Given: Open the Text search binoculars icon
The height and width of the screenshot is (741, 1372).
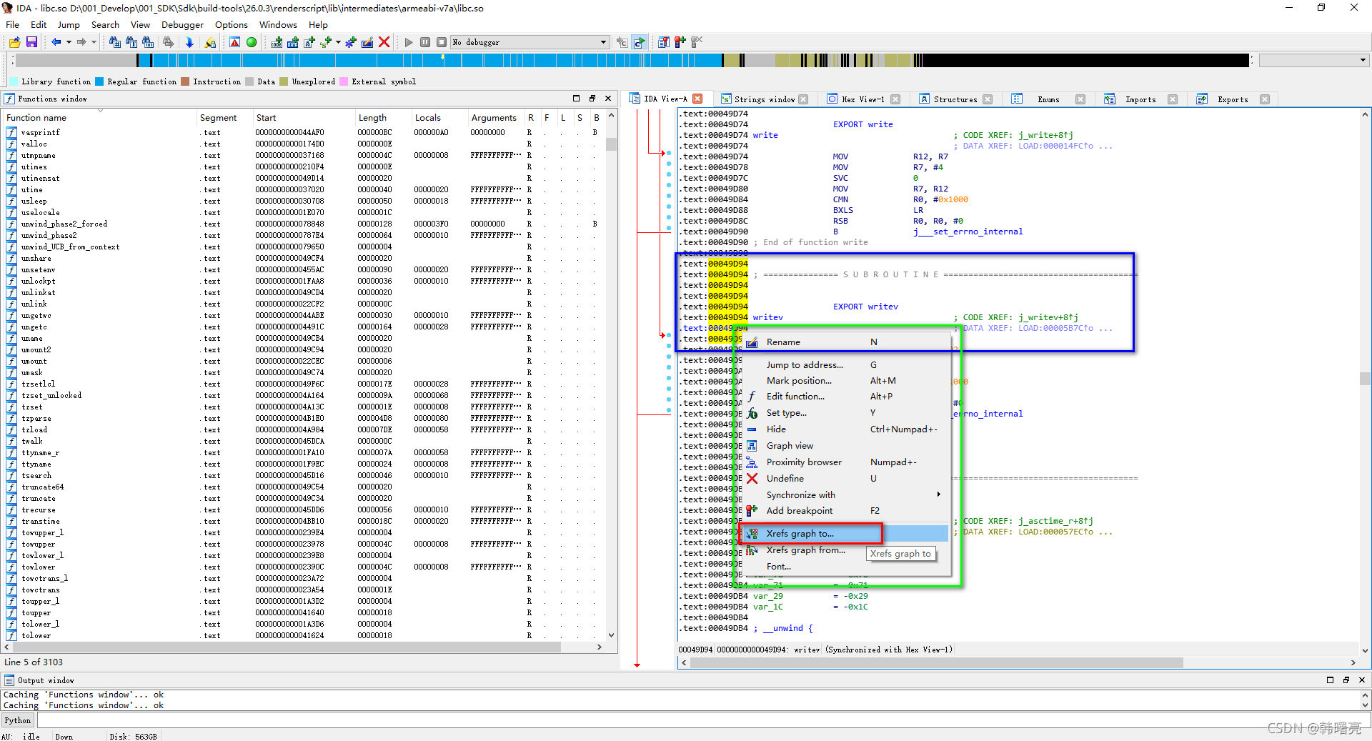Looking at the screenshot, I should pyautogui.click(x=132, y=42).
